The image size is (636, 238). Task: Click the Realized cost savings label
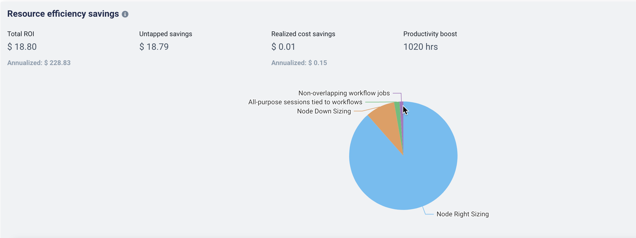click(303, 34)
